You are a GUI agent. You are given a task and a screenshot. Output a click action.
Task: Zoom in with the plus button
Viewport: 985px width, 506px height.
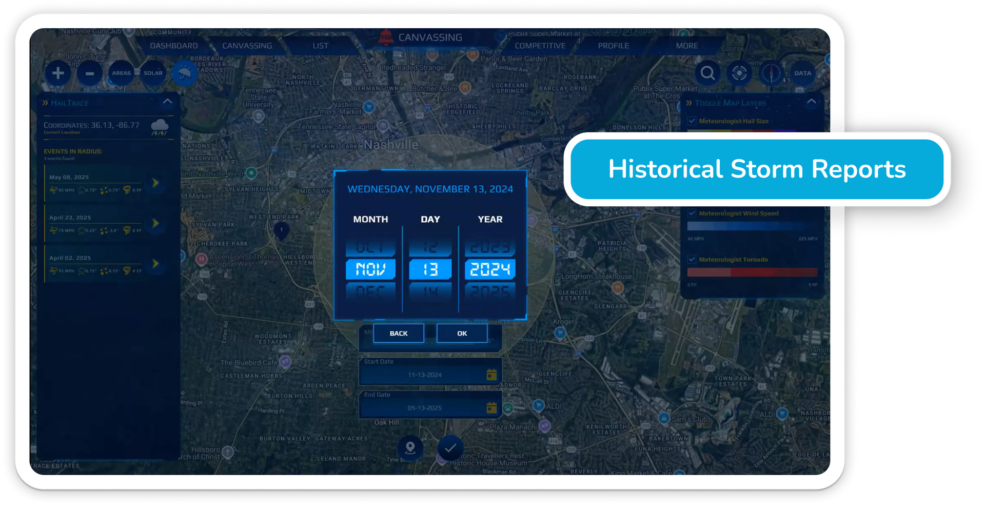pos(58,73)
